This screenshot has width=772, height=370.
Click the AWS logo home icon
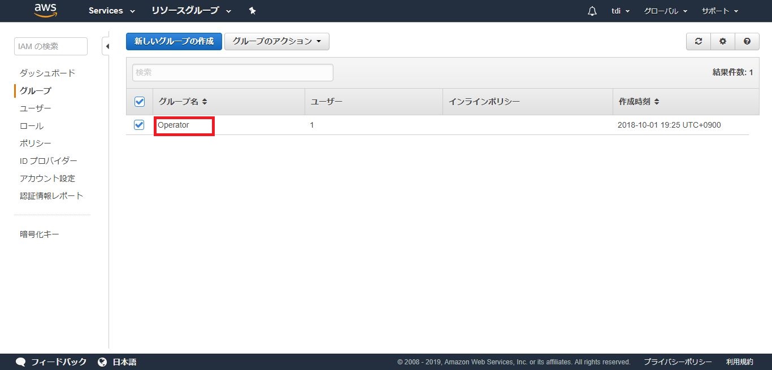(x=46, y=10)
